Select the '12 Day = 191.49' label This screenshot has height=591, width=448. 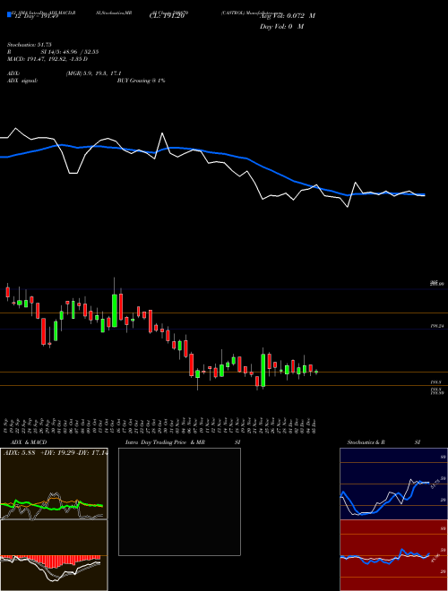point(35,16)
